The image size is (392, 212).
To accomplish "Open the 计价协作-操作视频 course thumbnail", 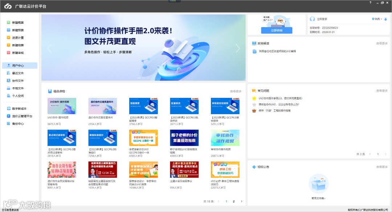I will coord(62,106).
